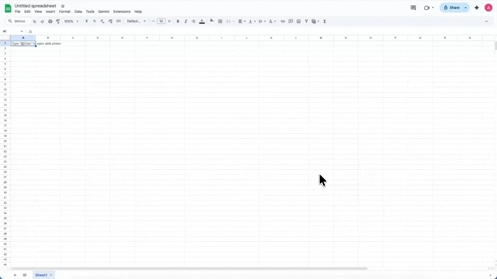The width and height of the screenshot is (497, 279).
Task: Toggle italic formatting
Action: point(186,21)
